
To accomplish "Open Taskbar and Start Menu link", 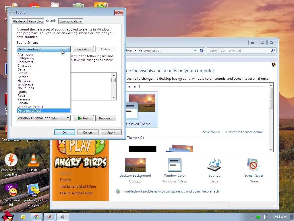I will [78, 186].
